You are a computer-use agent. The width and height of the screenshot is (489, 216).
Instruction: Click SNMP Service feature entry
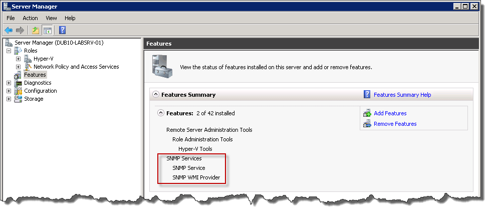[189, 168]
